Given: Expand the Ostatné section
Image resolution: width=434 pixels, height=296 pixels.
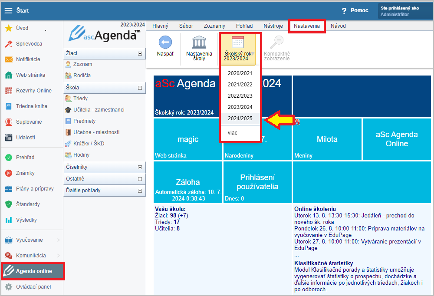Looking at the screenshot, I should click(x=140, y=179).
